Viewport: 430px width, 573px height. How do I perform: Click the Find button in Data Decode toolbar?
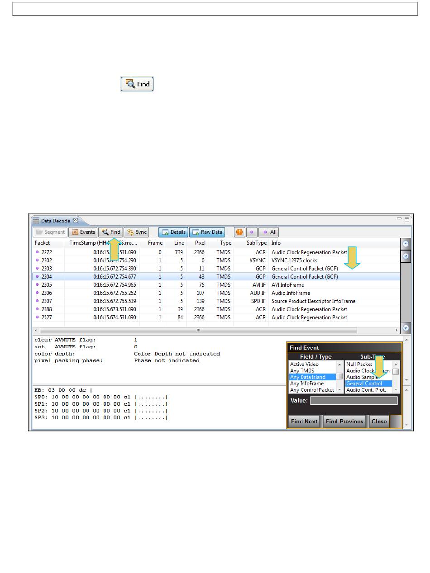111,232
